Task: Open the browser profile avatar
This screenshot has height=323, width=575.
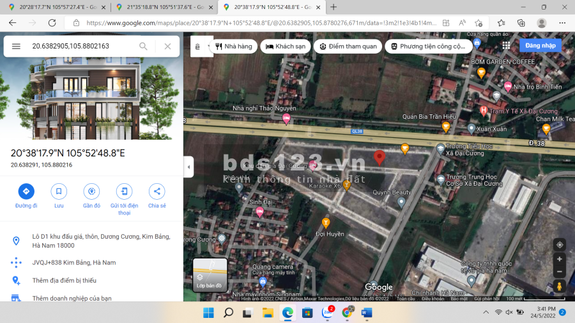Action: click(542, 23)
